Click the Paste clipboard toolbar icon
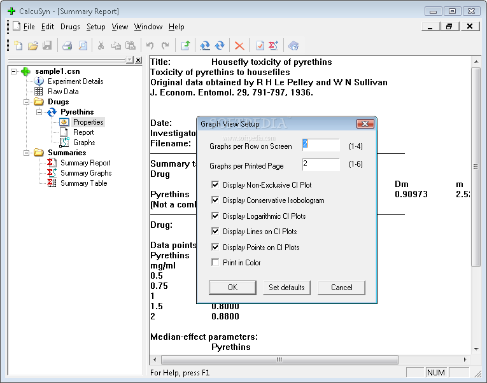This screenshot has width=487, height=383. tap(130, 46)
